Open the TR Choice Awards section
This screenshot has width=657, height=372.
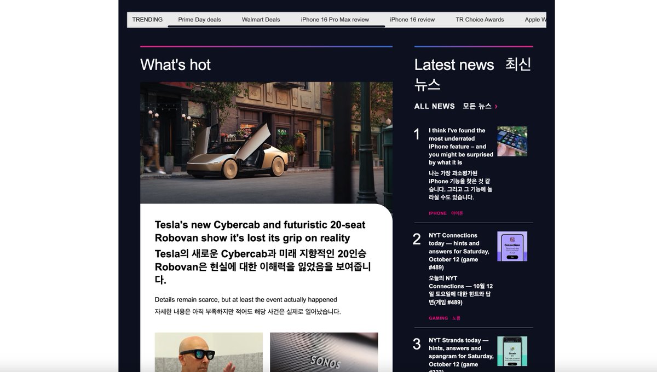(480, 19)
